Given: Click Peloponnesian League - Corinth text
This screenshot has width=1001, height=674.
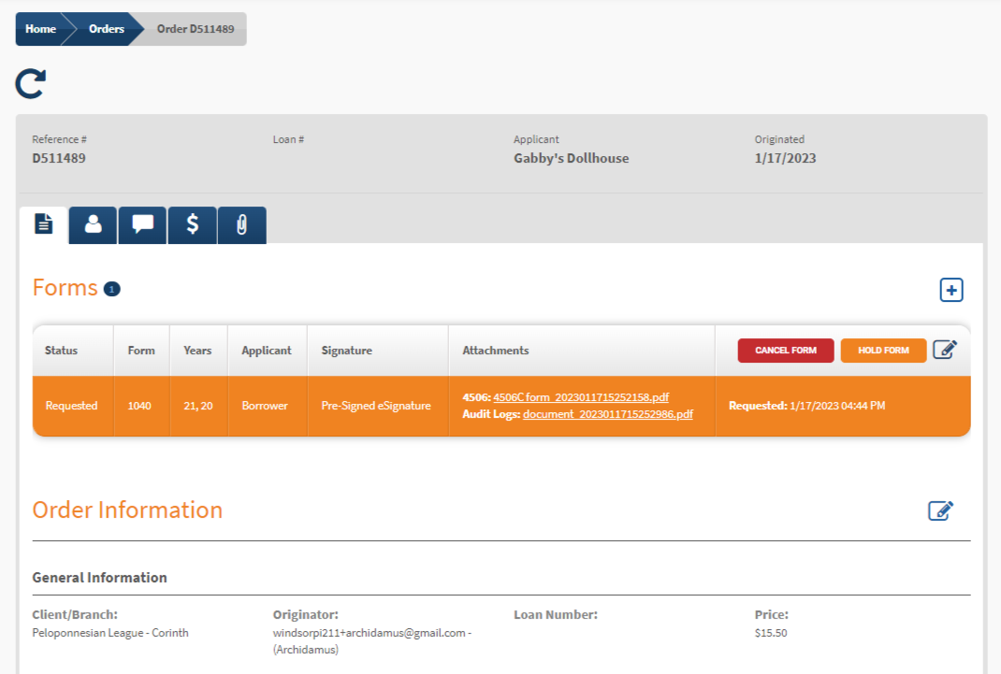Looking at the screenshot, I should pos(110,633).
